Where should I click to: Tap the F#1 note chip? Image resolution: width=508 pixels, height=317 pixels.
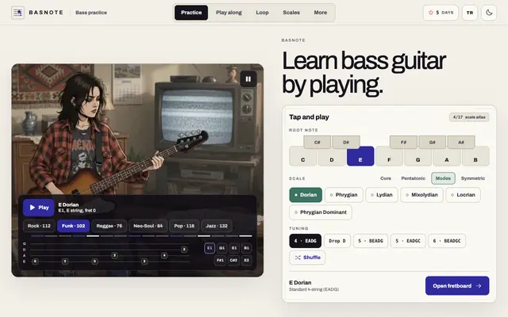coord(221,261)
